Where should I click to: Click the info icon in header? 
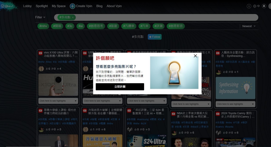click(249, 6)
